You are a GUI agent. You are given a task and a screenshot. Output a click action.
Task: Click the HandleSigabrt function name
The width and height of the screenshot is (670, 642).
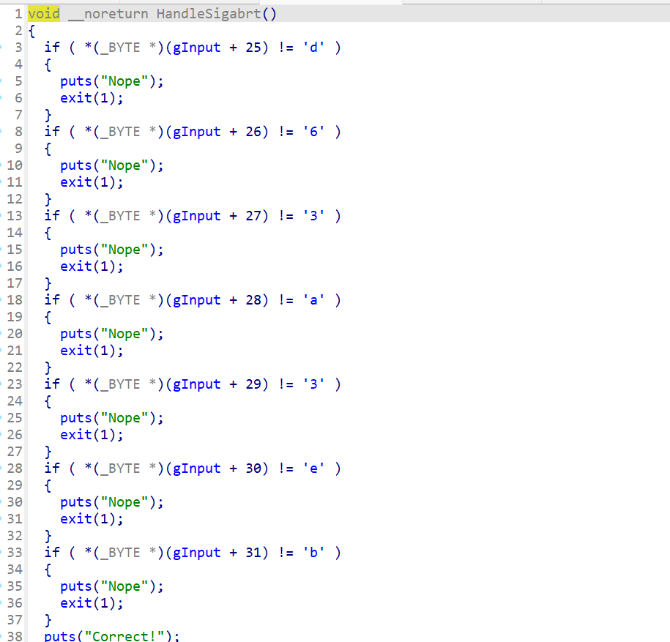click(209, 14)
